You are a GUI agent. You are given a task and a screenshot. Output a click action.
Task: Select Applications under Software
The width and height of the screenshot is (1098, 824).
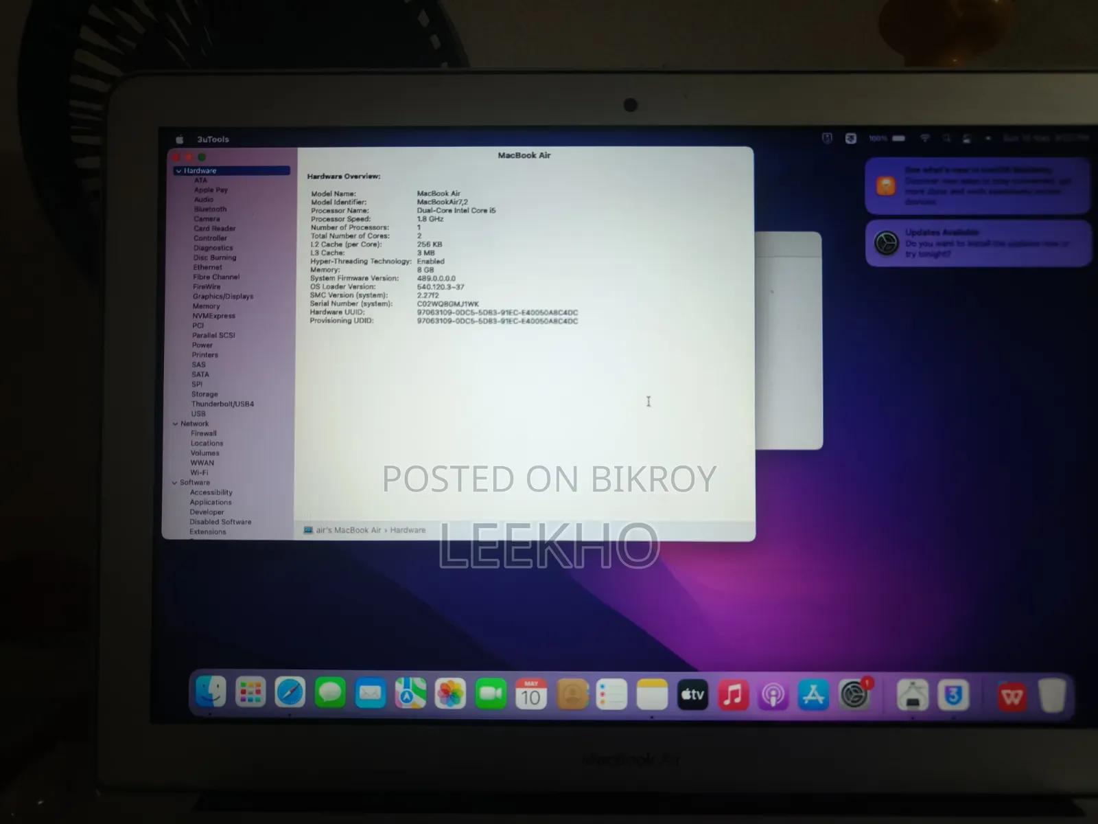point(211,503)
